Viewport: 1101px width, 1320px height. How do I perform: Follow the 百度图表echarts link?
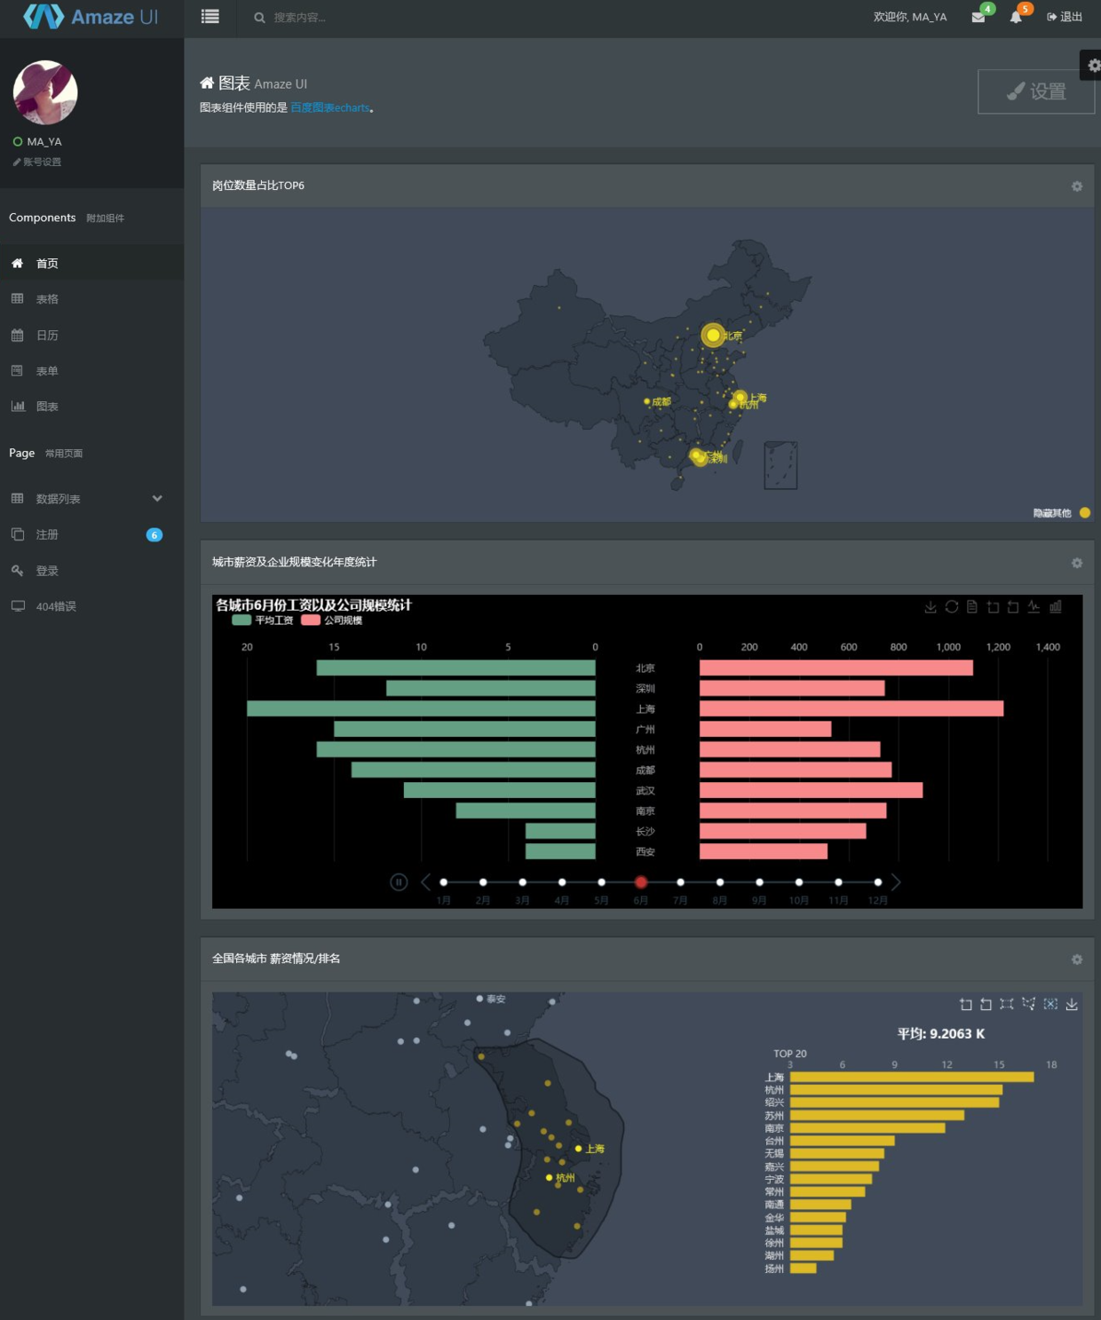pyautogui.click(x=330, y=108)
